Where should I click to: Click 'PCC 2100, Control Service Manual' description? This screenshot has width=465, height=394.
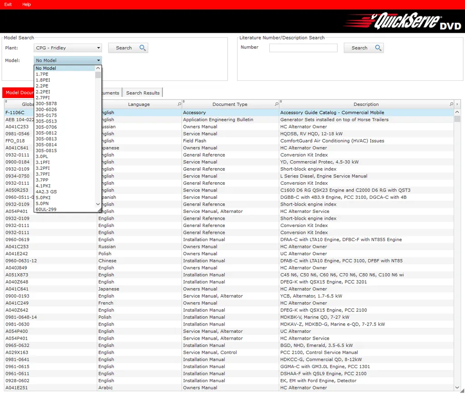pos(319,353)
